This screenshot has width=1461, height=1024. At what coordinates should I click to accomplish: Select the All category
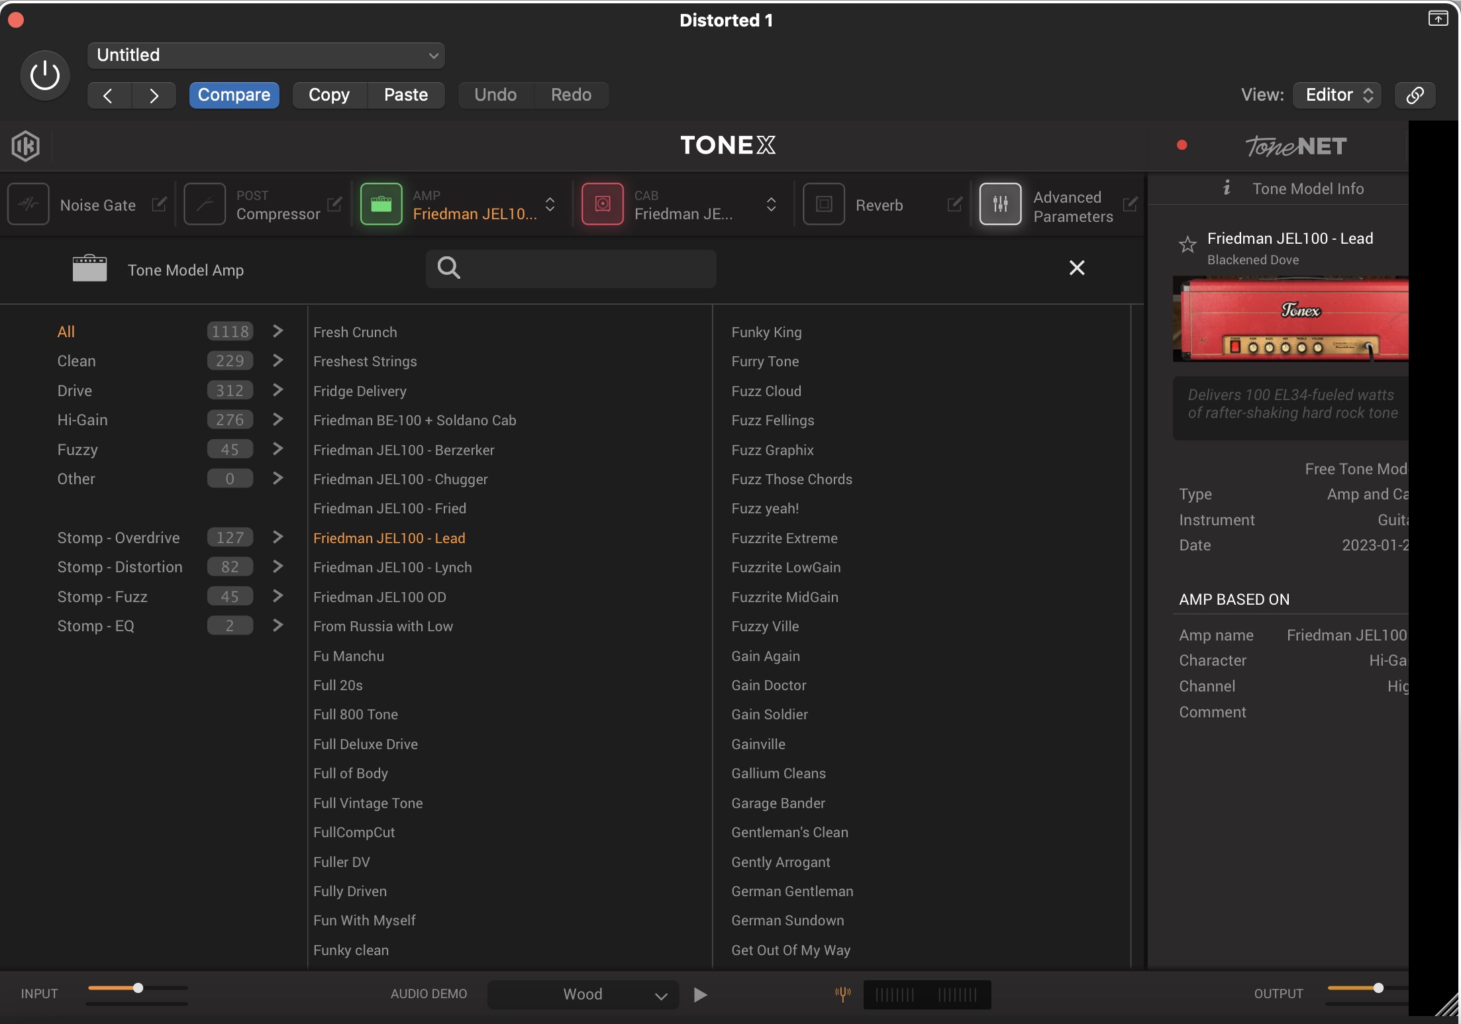pyautogui.click(x=66, y=331)
